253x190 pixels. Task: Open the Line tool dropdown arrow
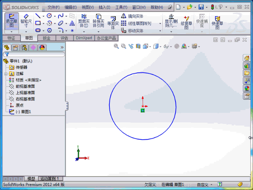pyautogui.click(x=43, y=16)
